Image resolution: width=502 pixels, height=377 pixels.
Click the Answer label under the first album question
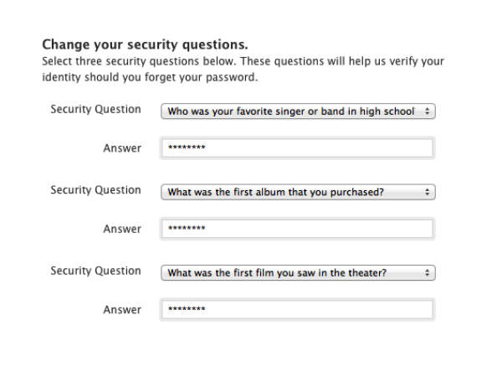pos(122,229)
